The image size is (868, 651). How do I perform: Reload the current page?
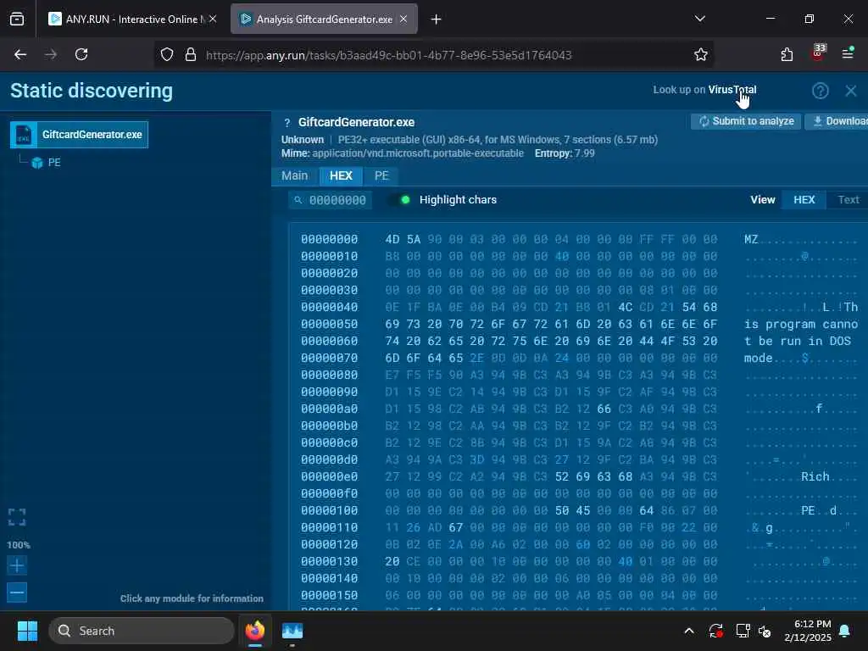[81, 54]
